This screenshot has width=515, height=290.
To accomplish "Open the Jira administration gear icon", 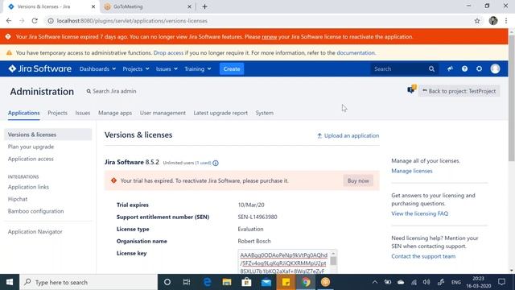I will pyautogui.click(x=480, y=68).
